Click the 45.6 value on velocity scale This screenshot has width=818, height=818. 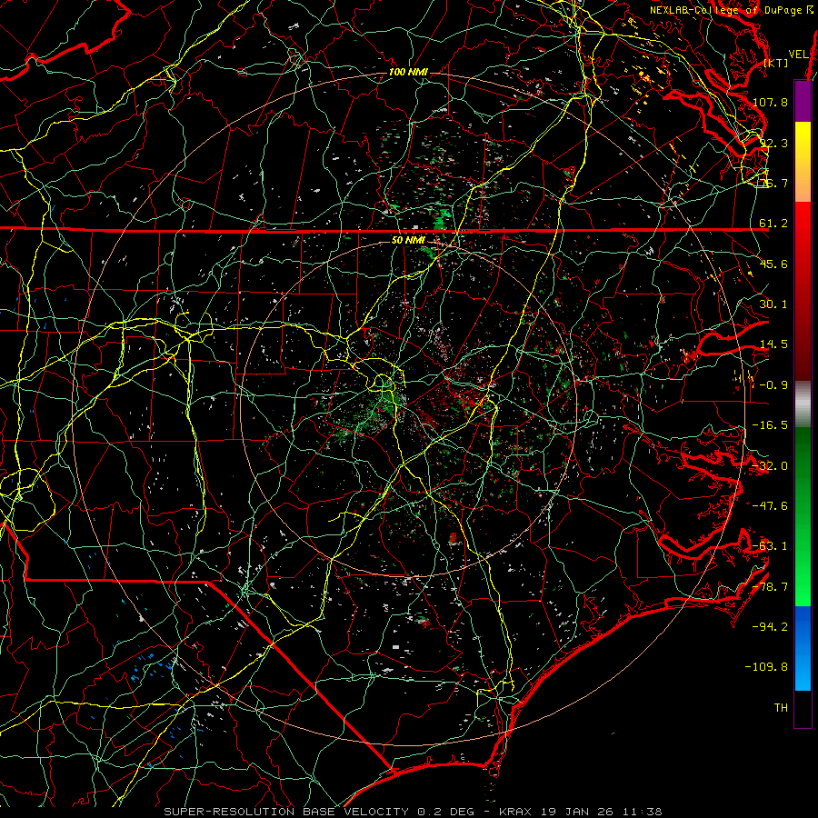click(773, 264)
